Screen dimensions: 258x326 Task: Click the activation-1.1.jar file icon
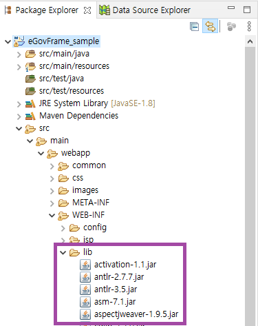[x=85, y=265]
